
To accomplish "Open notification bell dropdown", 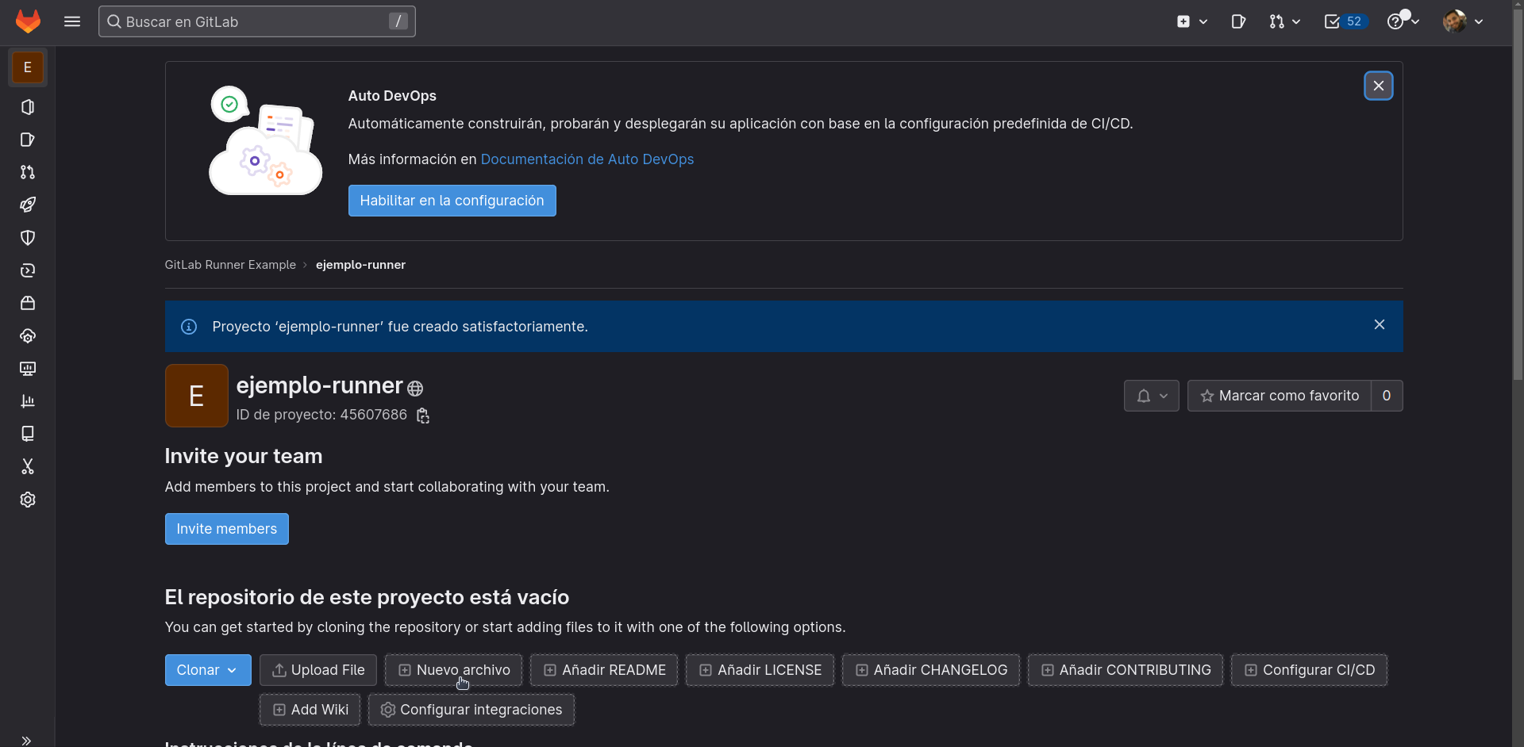I will pos(1152,396).
